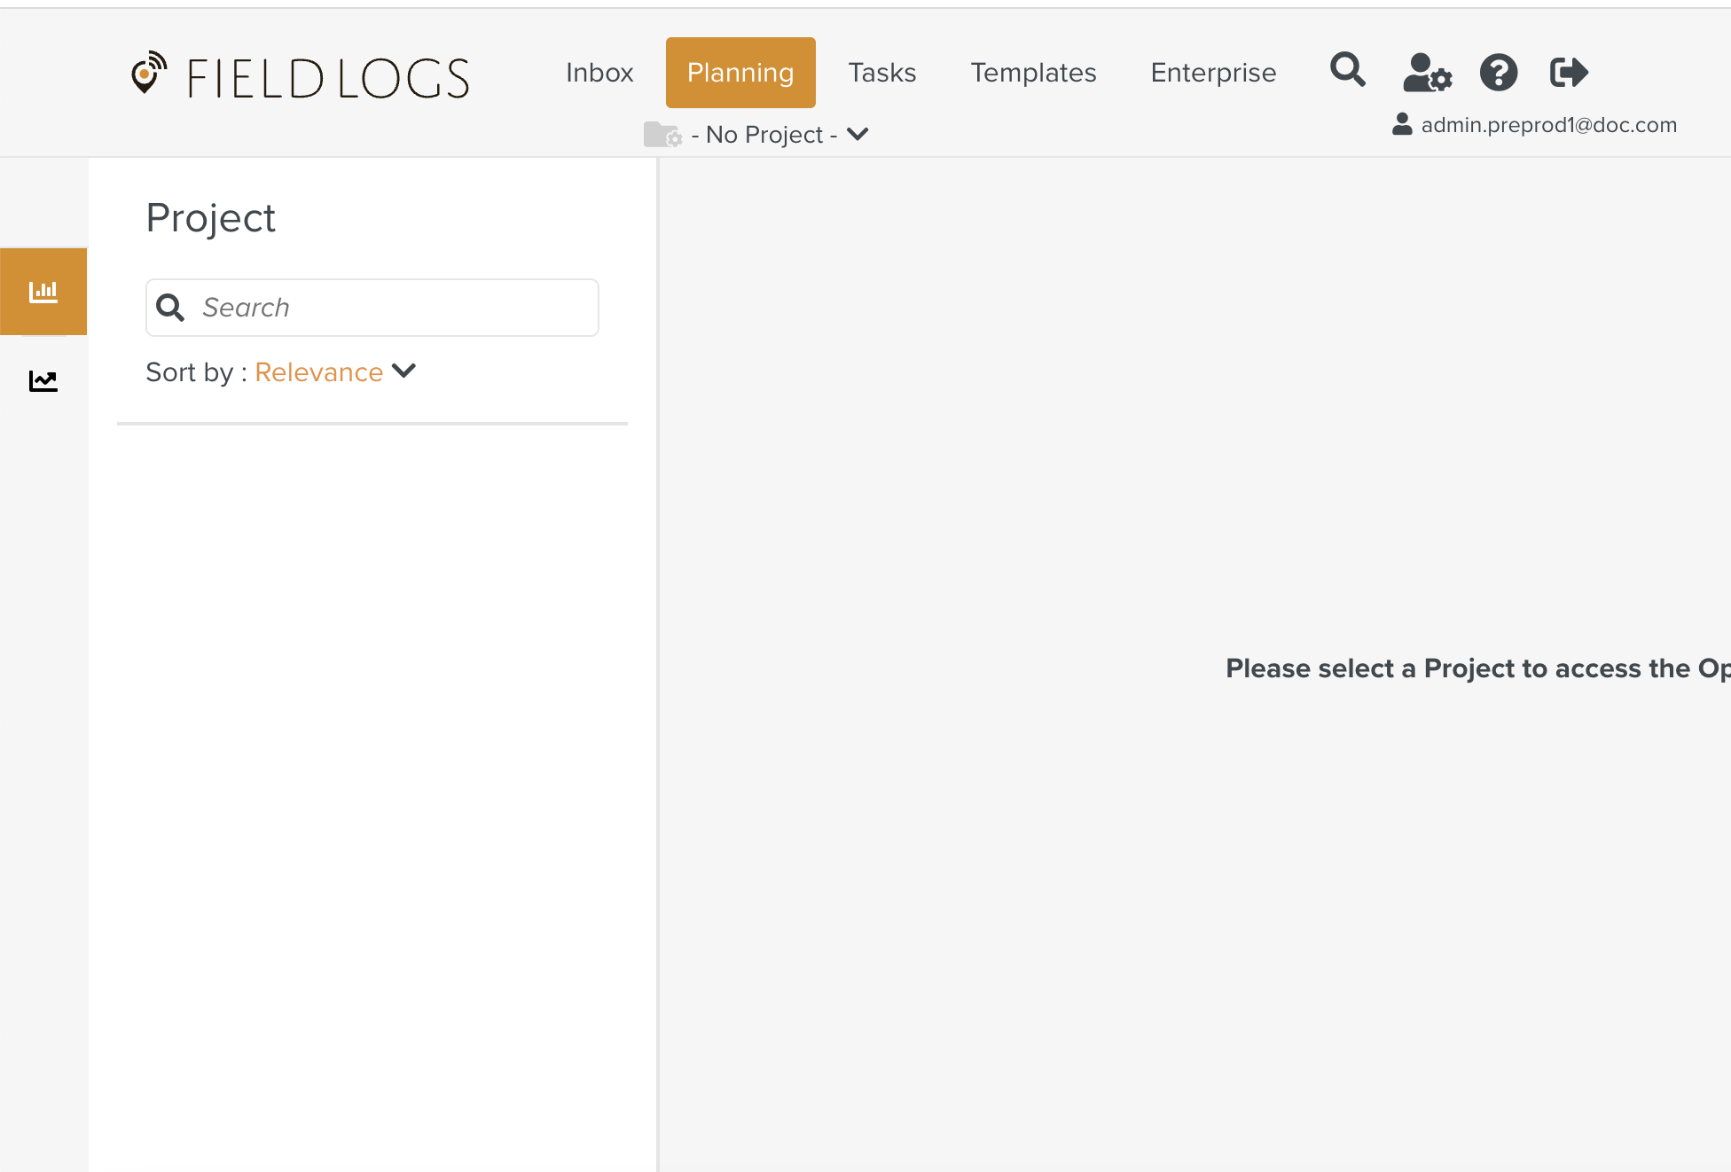Screen dimensions: 1731x1172
Task: Open the help question mark icon
Action: (1498, 72)
